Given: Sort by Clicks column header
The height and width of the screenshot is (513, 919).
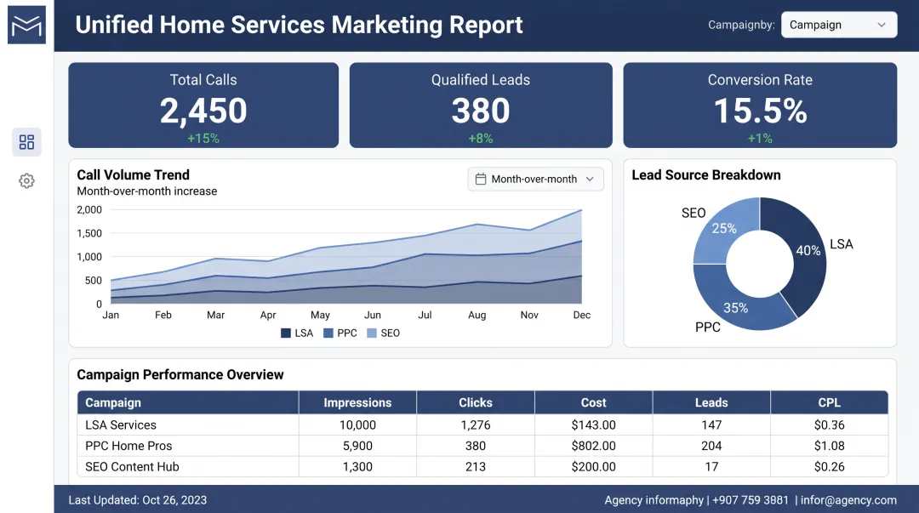Looking at the screenshot, I should (x=476, y=402).
